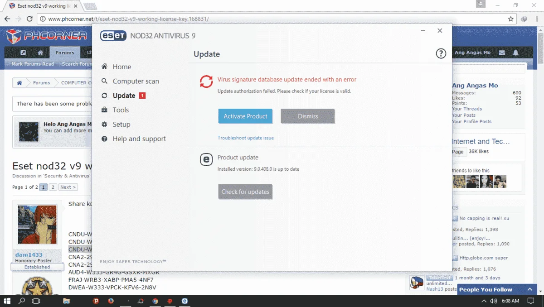Open Your Profile Posts link on PHCorner
Image resolution: width=544 pixels, height=307 pixels.
471,121
